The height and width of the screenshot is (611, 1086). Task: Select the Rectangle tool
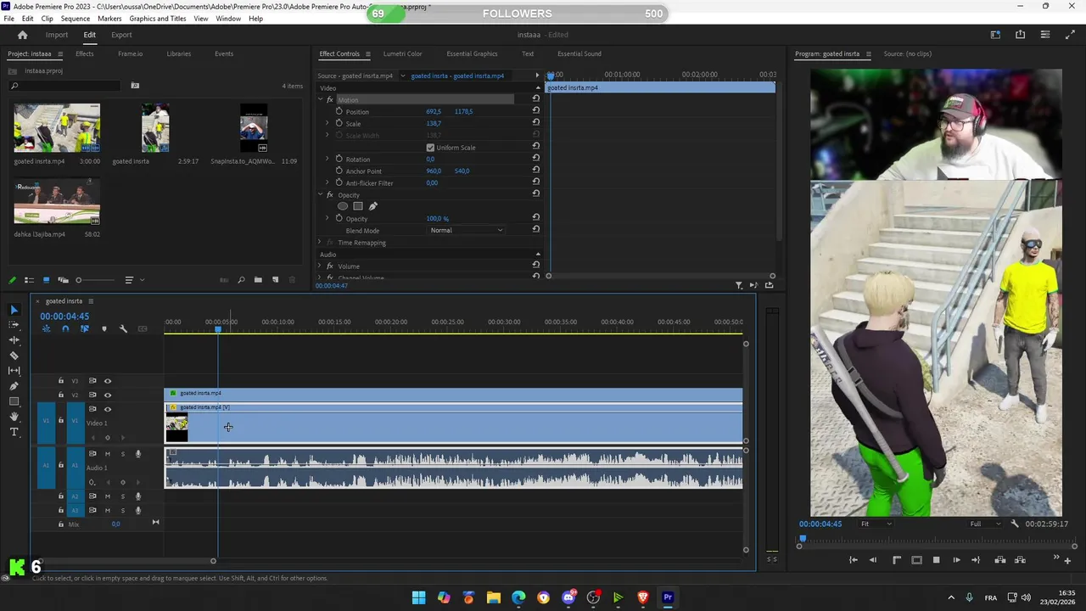coord(14,401)
